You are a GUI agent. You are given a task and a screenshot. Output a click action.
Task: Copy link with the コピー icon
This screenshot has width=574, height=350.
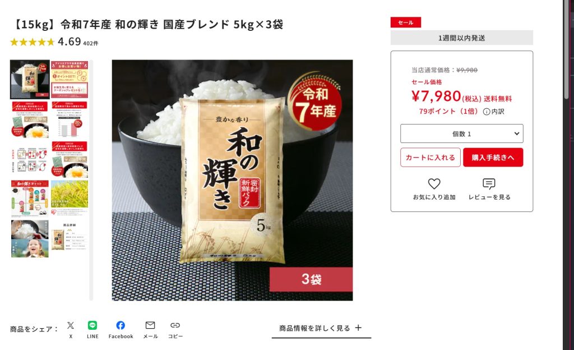pos(175,325)
